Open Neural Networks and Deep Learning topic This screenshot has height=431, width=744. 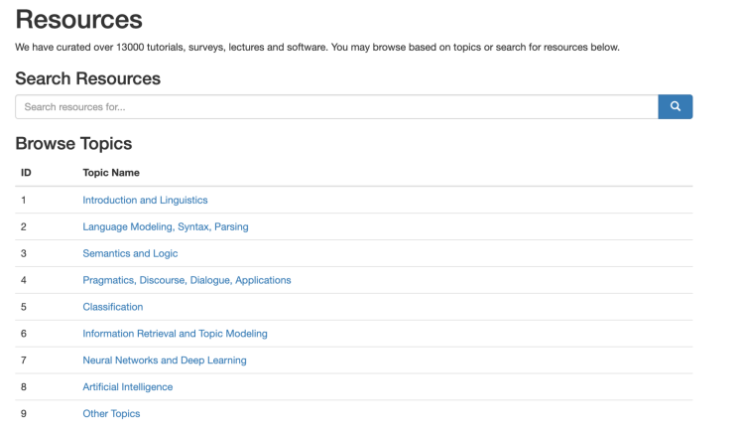click(164, 359)
